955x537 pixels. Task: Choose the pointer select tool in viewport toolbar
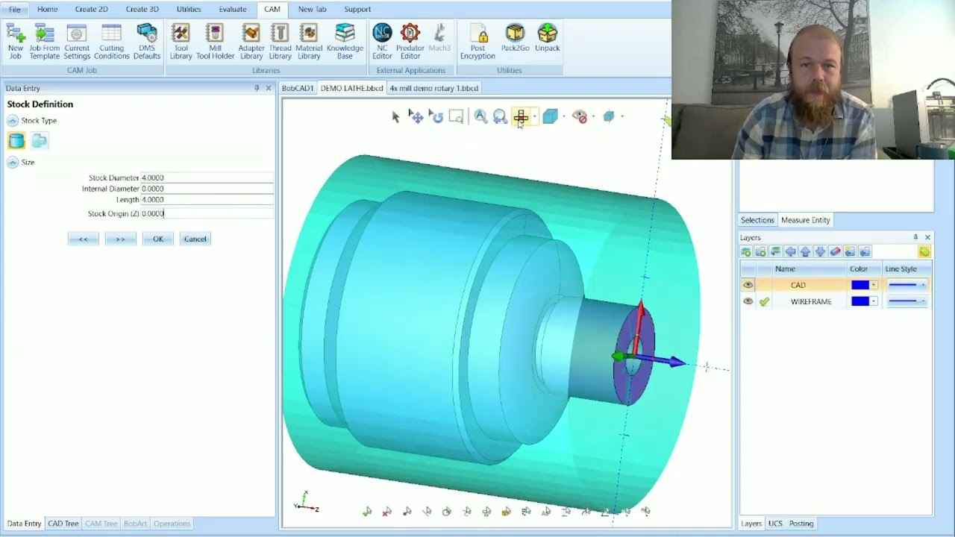395,116
